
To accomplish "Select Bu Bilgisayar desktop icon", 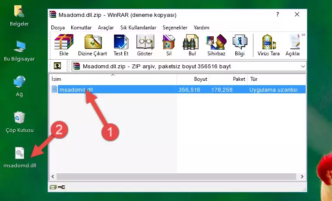I will [19, 51].
